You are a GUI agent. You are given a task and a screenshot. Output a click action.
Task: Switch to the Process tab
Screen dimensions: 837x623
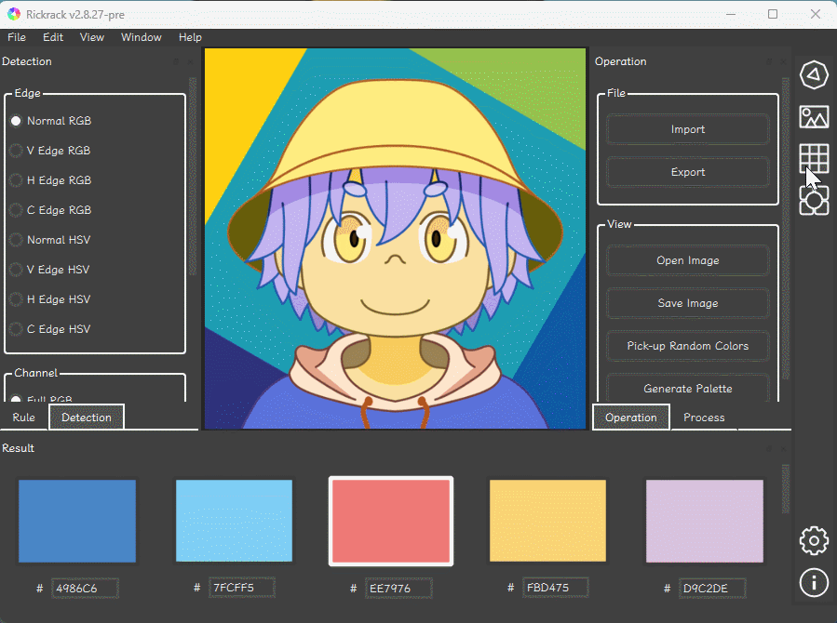click(x=704, y=418)
